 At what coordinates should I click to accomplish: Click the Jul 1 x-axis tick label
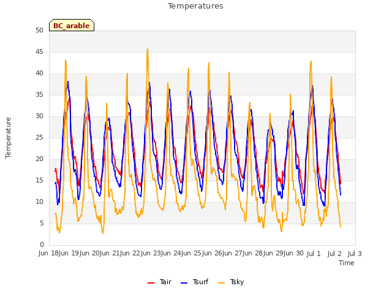click(314, 254)
